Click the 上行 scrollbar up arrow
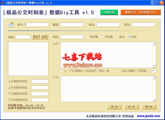 tap(154, 44)
